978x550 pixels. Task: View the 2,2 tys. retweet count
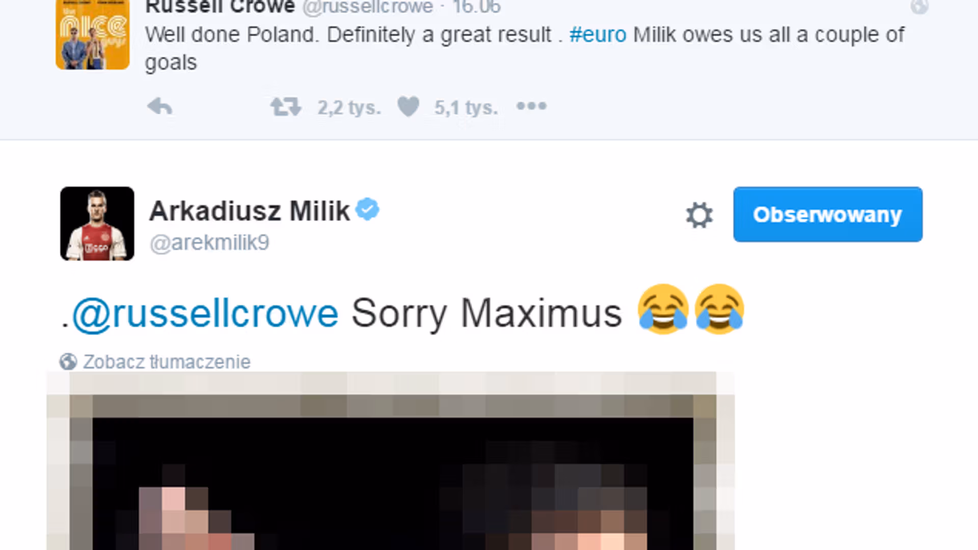pos(349,107)
